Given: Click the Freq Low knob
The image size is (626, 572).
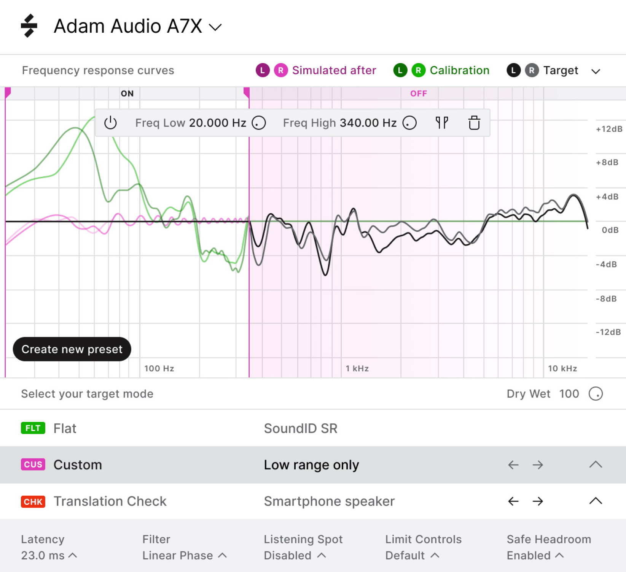Looking at the screenshot, I should (259, 123).
